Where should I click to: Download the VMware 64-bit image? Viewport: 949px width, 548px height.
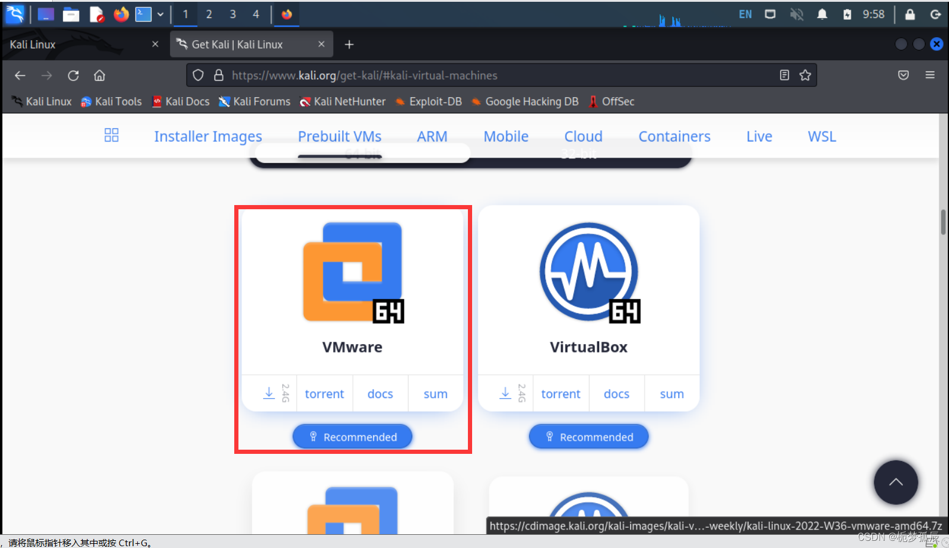[x=269, y=393]
